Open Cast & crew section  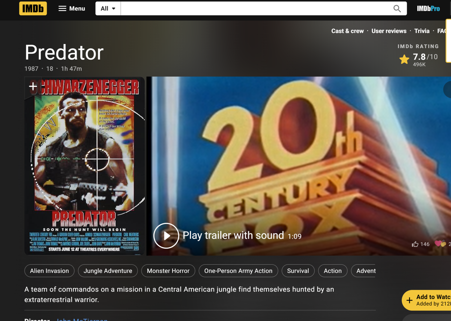tap(347, 31)
